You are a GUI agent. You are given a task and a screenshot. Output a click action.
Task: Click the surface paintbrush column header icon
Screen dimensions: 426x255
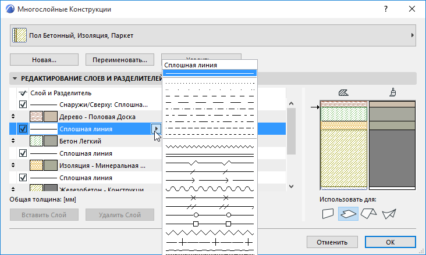(393, 92)
